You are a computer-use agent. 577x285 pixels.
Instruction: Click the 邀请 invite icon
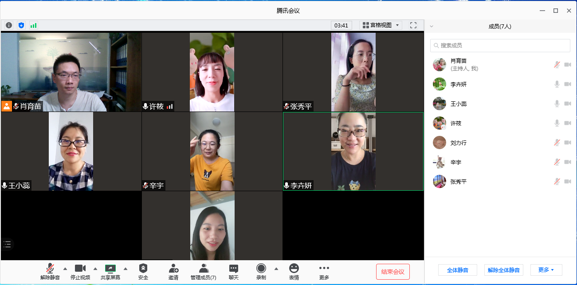point(173,271)
